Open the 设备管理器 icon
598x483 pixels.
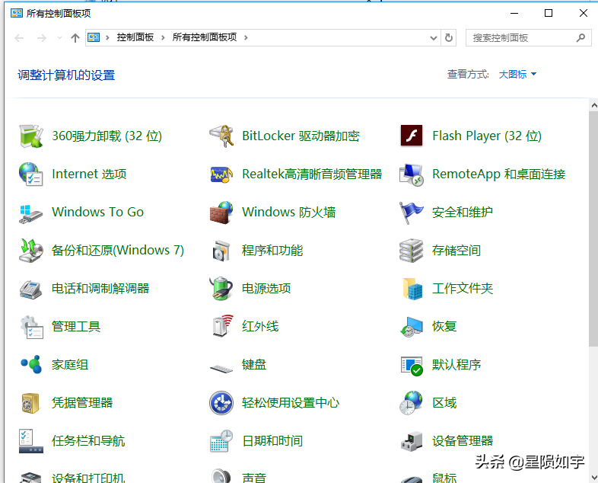(412, 441)
